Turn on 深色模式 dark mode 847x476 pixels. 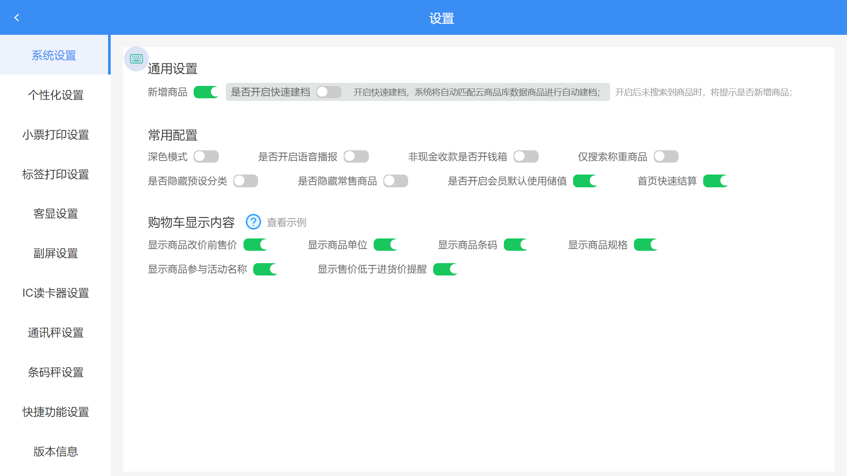pyautogui.click(x=206, y=156)
